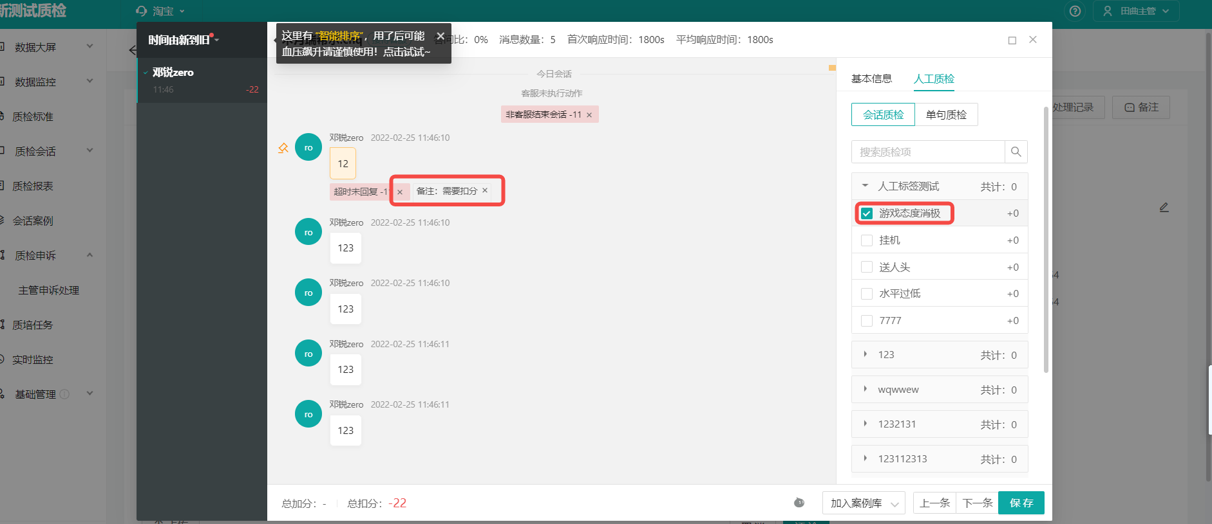The height and width of the screenshot is (524, 1212).
Task: Expand the wqwwew group
Action: (x=865, y=389)
